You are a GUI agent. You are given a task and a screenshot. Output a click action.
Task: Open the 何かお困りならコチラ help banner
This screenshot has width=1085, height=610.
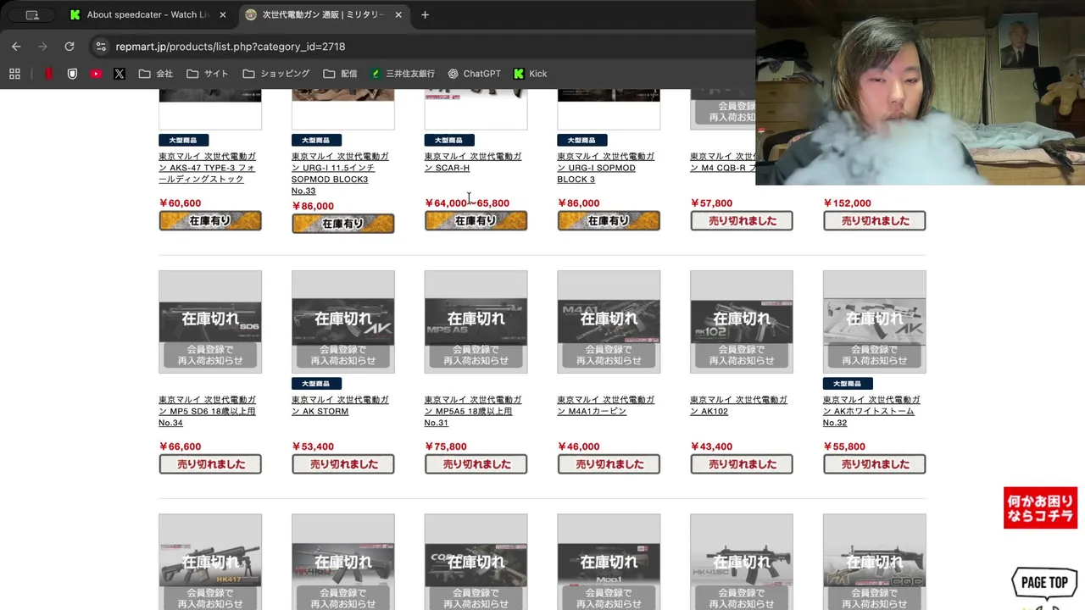pyautogui.click(x=1040, y=508)
